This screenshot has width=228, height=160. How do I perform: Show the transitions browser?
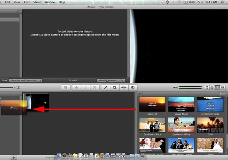click(223, 87)
